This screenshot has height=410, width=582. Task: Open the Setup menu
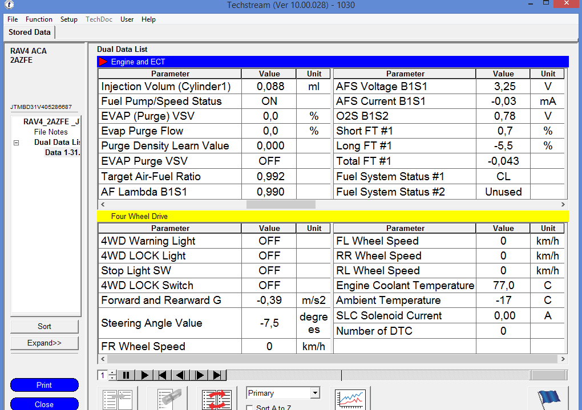click(x=69, y=19)
